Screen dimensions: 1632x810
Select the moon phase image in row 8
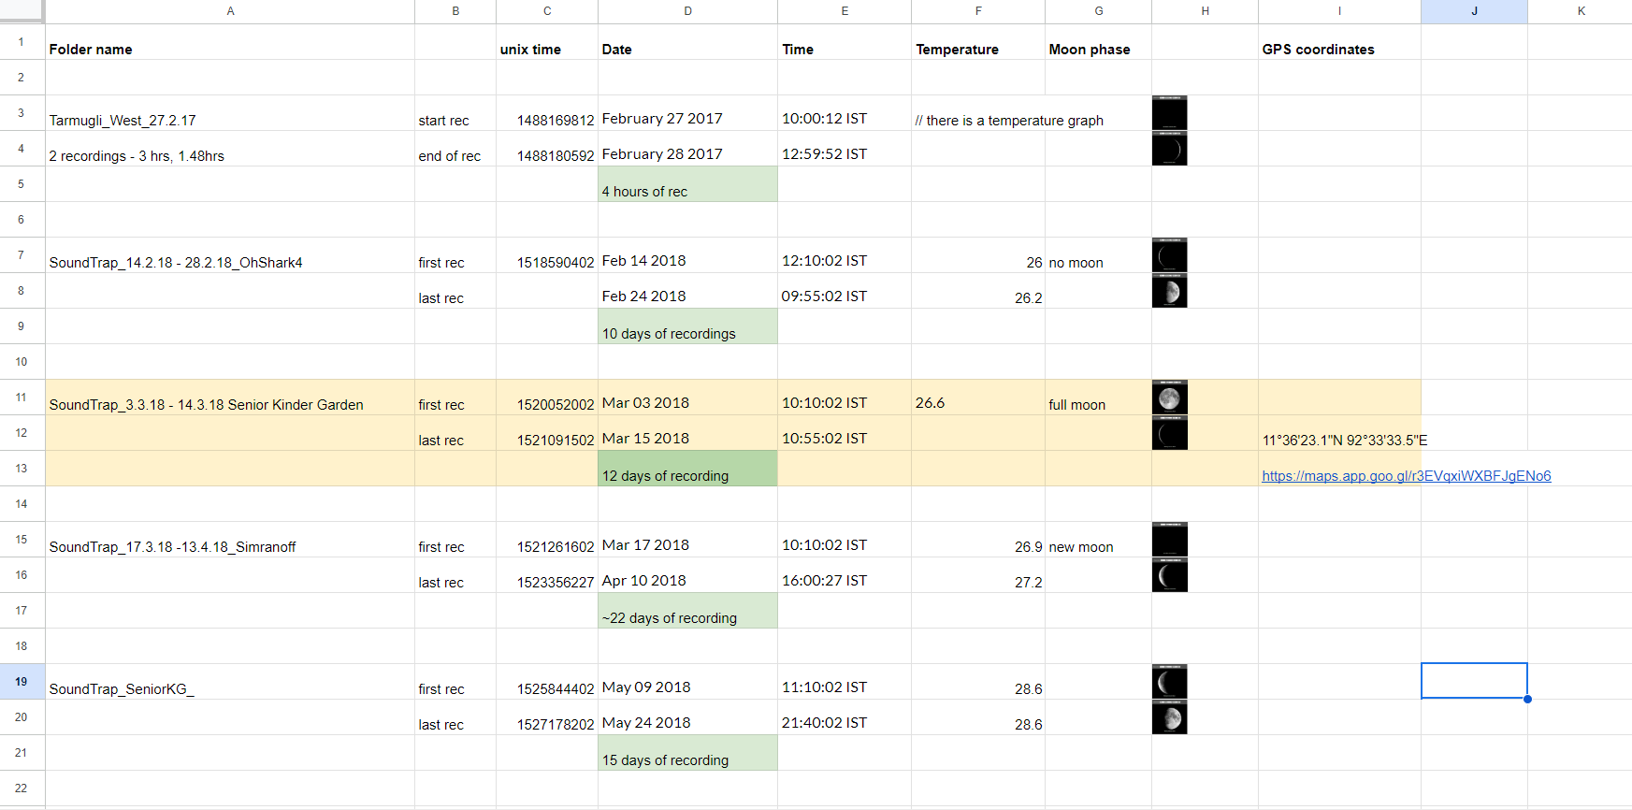(x=1169, y=291)
